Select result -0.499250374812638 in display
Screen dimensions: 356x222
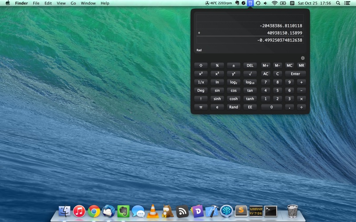coord(280,40)
